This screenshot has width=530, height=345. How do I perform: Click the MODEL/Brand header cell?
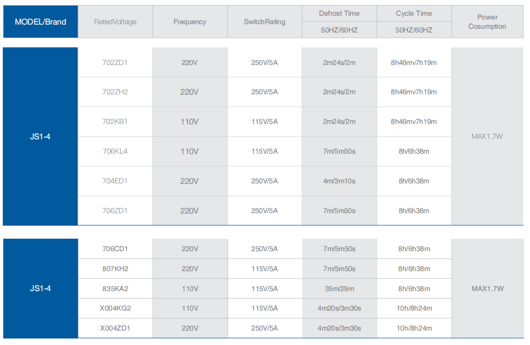coord(40,22)
